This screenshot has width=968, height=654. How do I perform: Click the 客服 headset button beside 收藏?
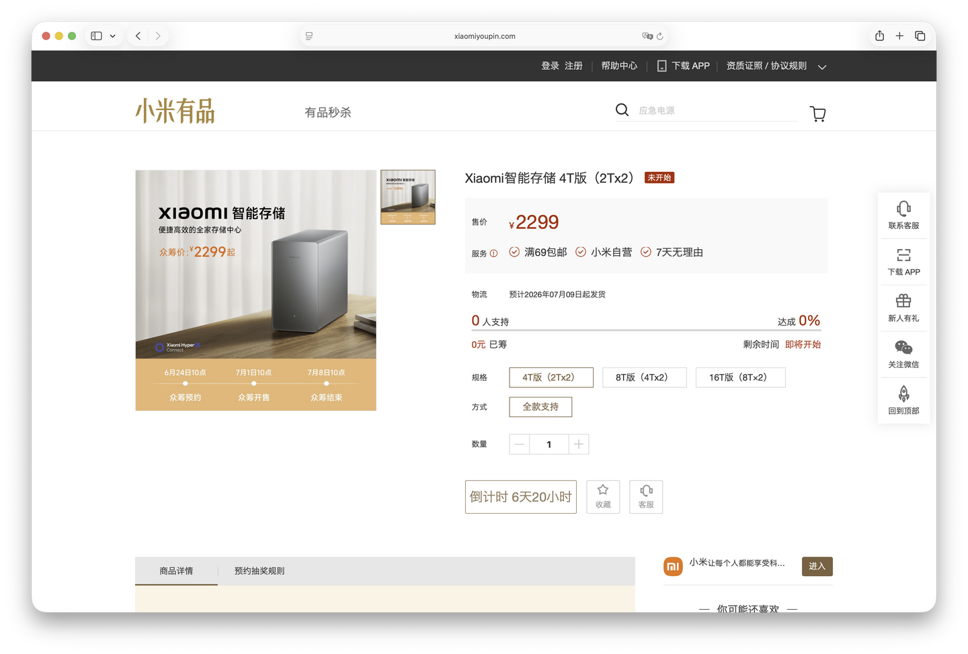(x=646, y=497)
